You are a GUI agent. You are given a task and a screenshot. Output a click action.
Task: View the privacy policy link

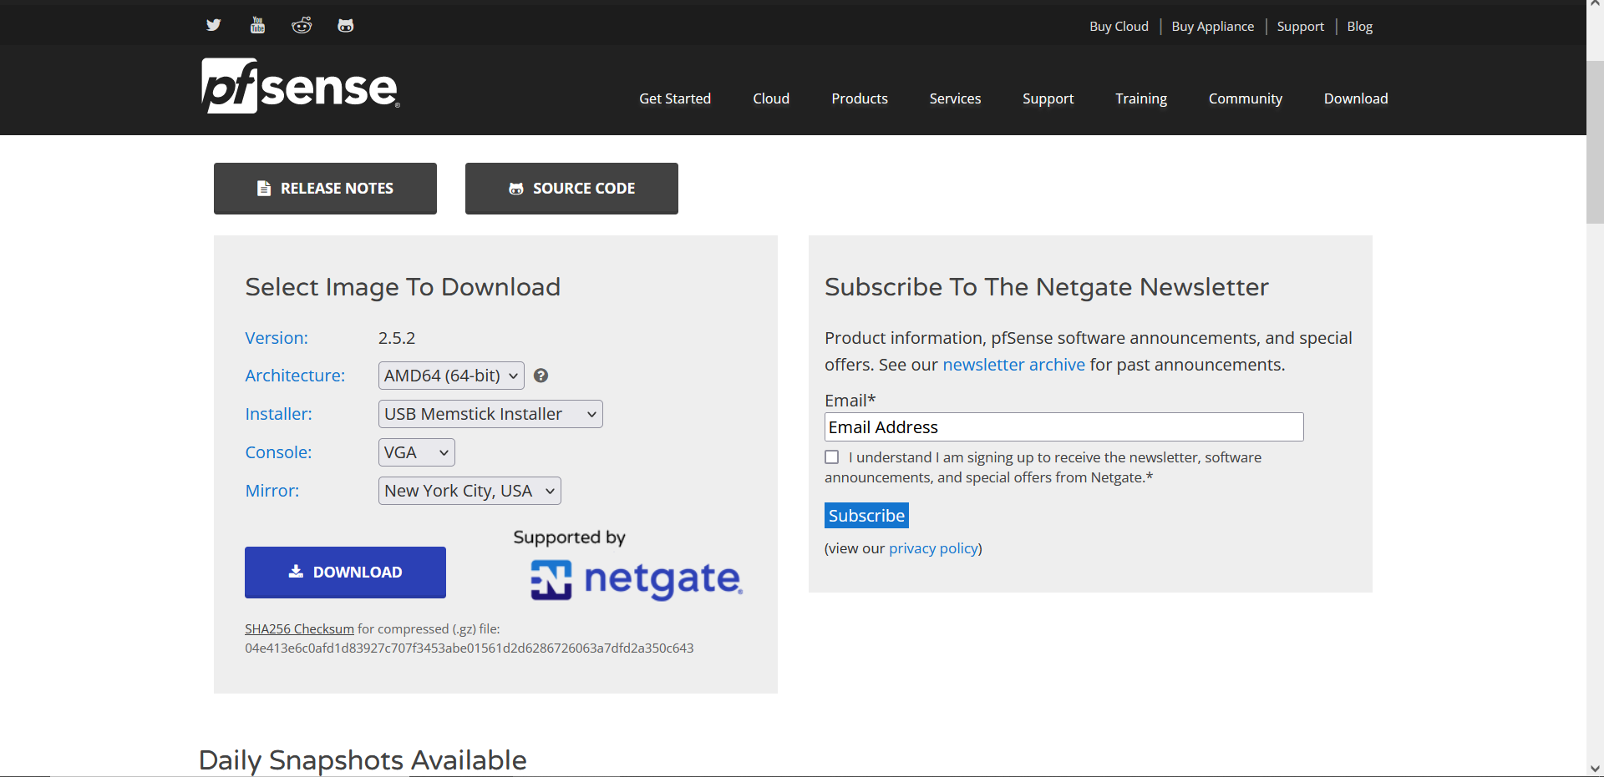[933, 548]
